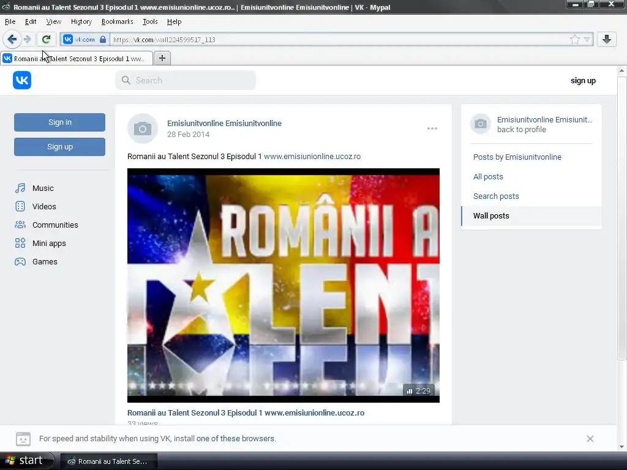Viewport: 627px width, 470px height.
Task: Click the blue Sign up button
Action: point(59,147)
